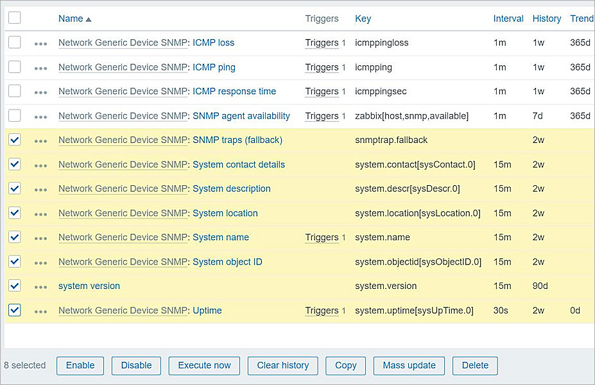Select key text system.uptime[sysUpTime.0]
This screenshot has width=595, height=385.
pyautogui.click(x=414, y=311)
